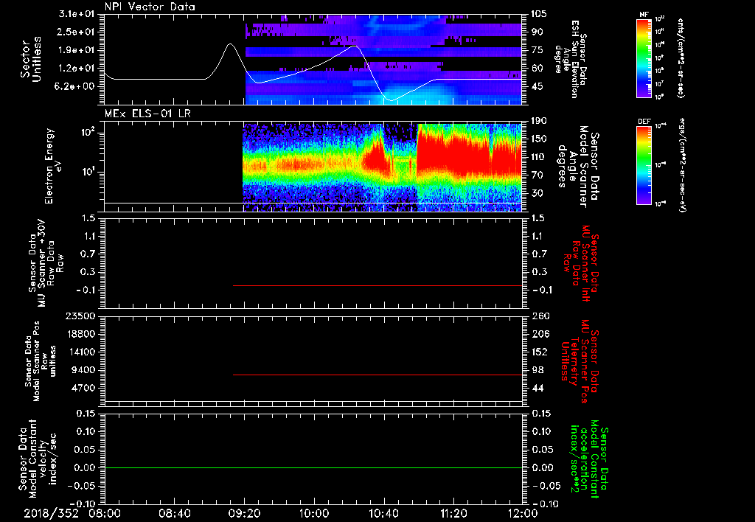The width and height of the screenshot is (755, 522).
Task: Select the NF color bar legend
Action: point(644,58)
